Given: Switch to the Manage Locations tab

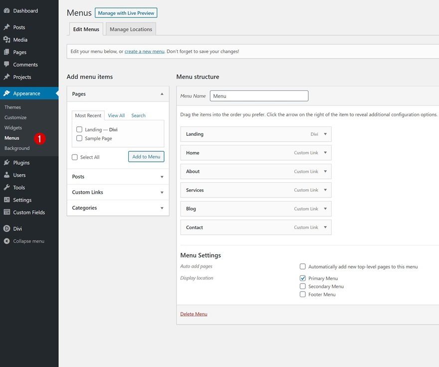Looking at the screenshot, I should [131, 29].
